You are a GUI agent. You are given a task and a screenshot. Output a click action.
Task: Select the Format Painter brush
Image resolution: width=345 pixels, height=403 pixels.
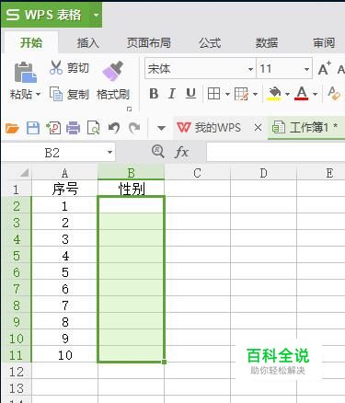pyautogui.click(x=113, y=71)
